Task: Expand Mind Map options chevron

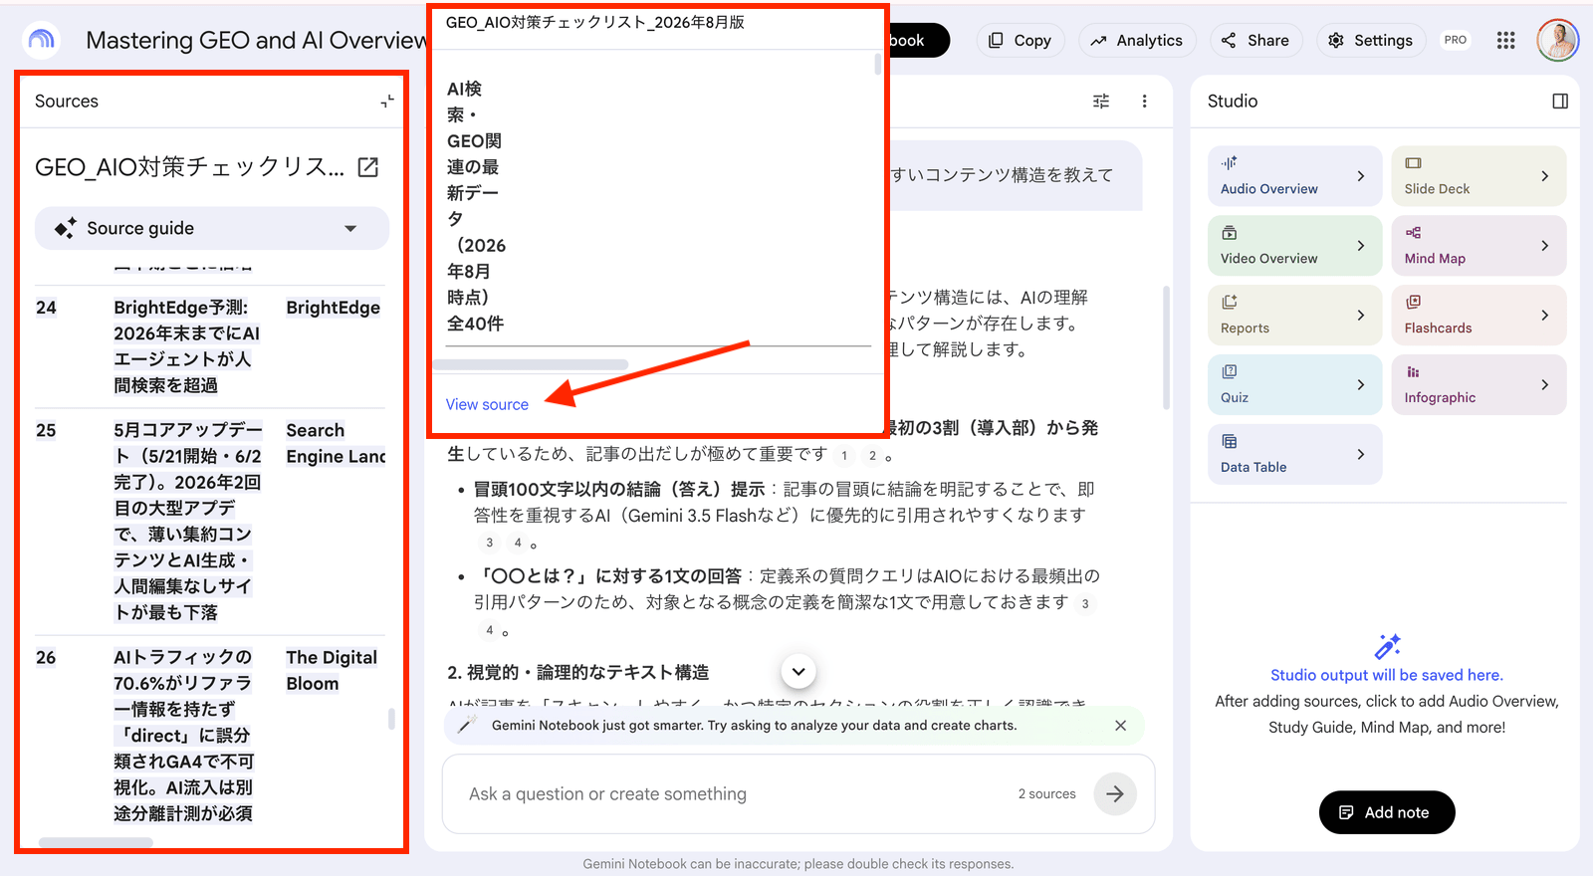Action: pos(1545,246)
